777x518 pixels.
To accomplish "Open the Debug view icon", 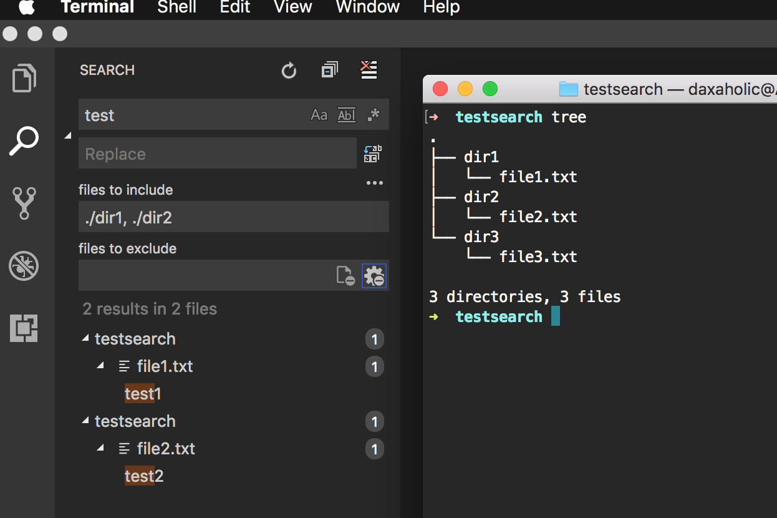I will pyautogui.click(x=24, y=266).
